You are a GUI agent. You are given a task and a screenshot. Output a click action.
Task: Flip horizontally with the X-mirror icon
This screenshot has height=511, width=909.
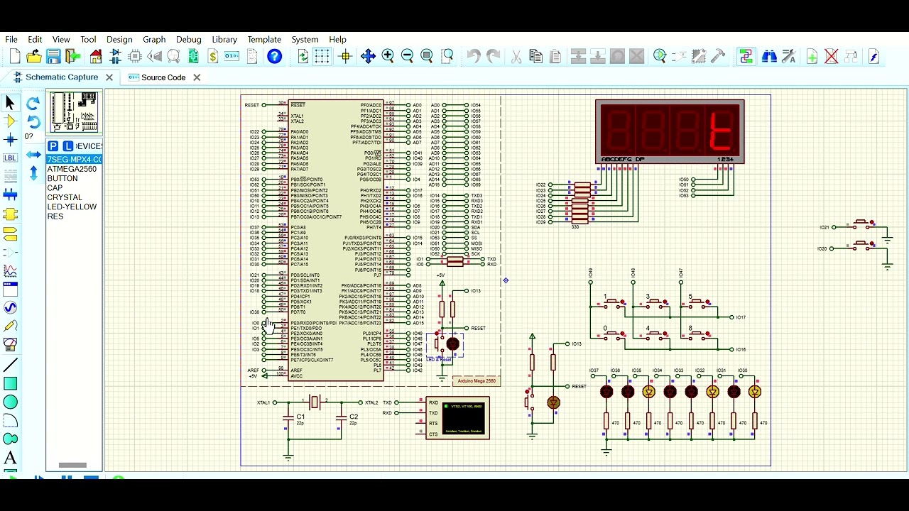[x=33, y=154]
